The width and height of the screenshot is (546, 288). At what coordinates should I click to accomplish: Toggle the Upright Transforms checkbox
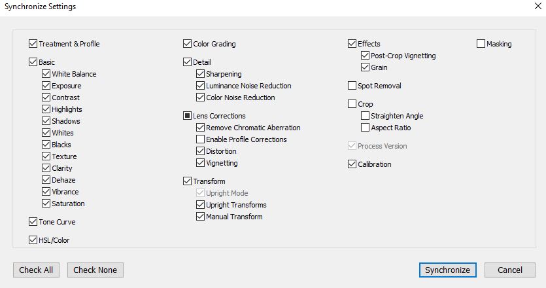(201, 206)
